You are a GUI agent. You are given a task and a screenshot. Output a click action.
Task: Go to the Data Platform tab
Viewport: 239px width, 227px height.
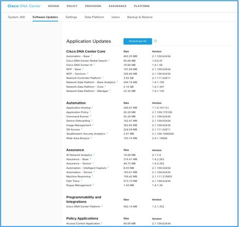(x=94, y=17)
